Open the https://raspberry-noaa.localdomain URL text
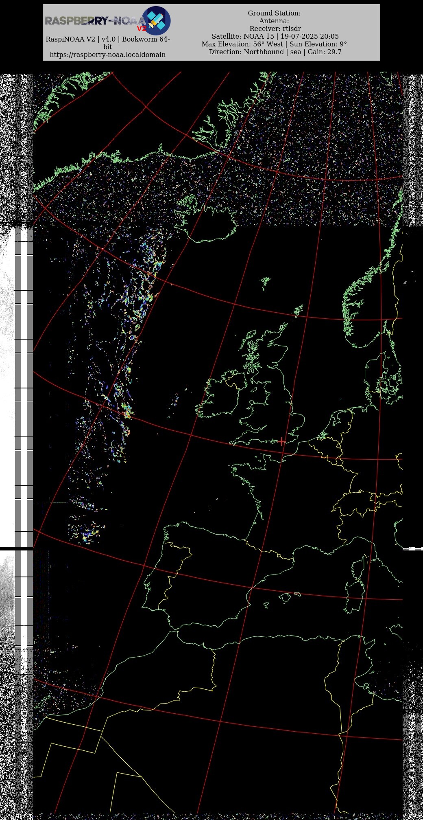 108,55
